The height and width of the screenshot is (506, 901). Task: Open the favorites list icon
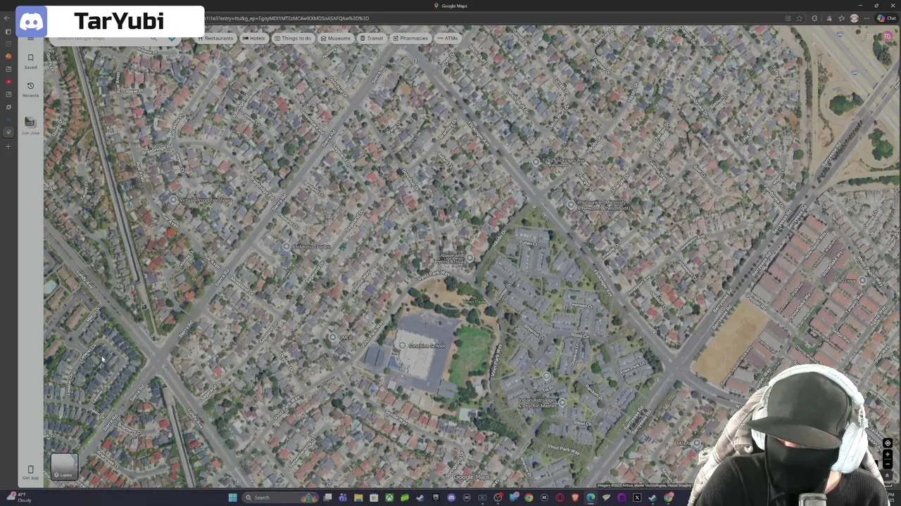841,18
